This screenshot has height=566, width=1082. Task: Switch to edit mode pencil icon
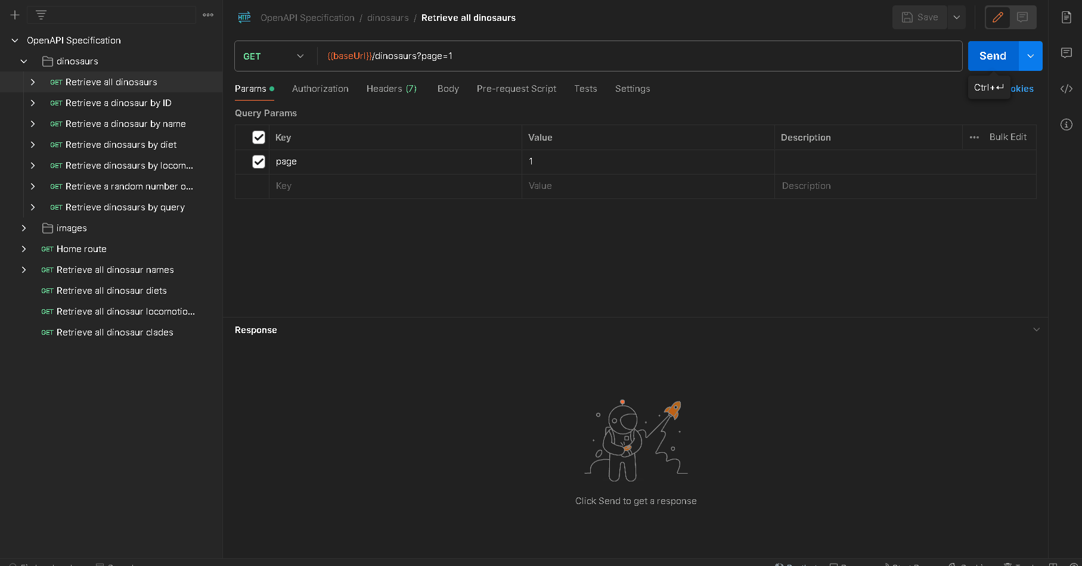point(997,17)
